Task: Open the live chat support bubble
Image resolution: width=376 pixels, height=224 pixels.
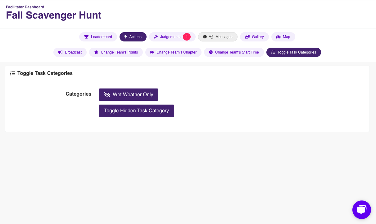Action: click(x=362, y=210)
